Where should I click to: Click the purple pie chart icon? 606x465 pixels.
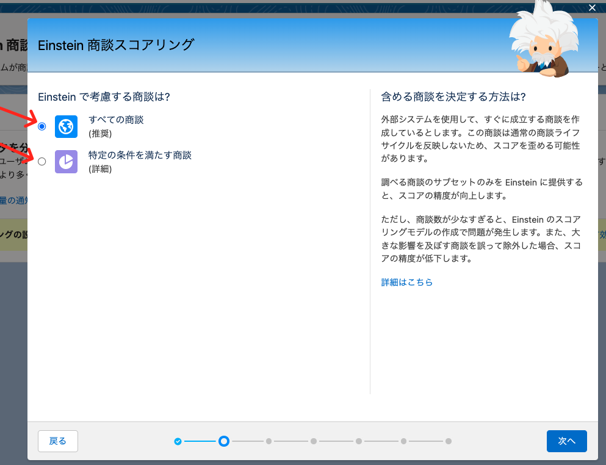pyautogui.click(x=66, y=162)
